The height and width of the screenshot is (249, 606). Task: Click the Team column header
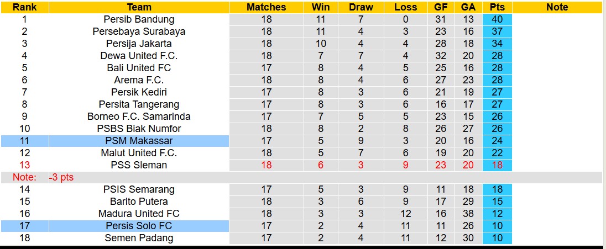pyautogui.click(x=139, y=7)
